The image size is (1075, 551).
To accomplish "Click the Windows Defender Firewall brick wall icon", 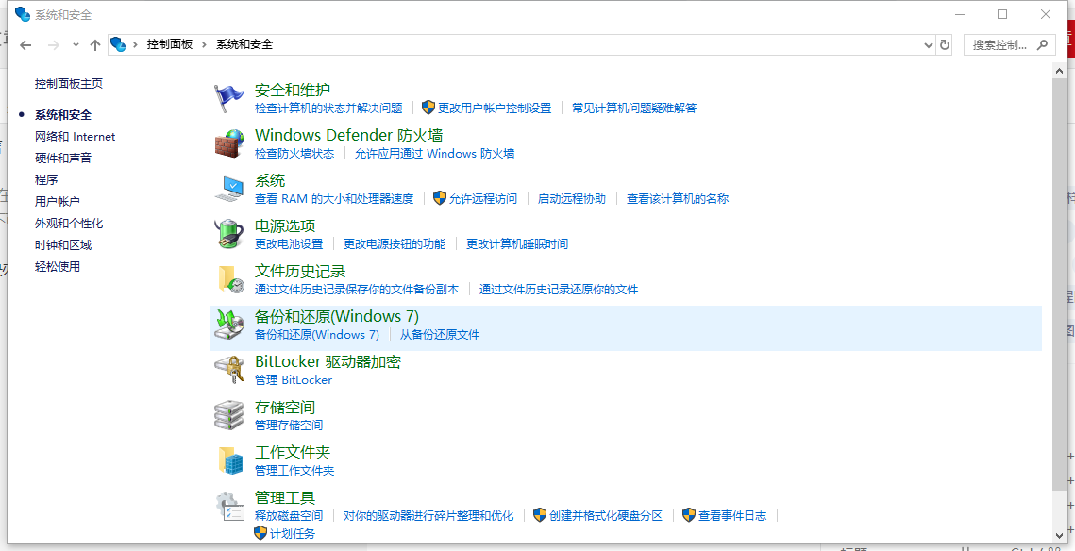I will click(229, 144).
